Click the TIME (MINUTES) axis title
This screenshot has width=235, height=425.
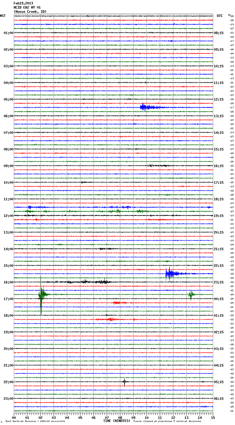point(116,421)
